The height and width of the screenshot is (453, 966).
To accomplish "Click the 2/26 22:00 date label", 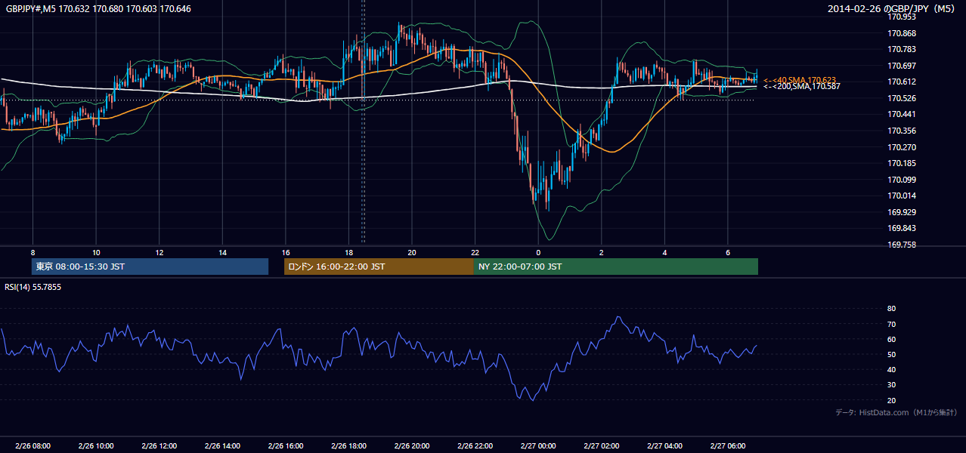I will [x=475, y=445].
